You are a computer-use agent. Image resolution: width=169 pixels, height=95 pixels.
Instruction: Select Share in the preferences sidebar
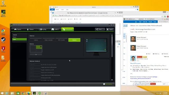click(x=19, y=39)
